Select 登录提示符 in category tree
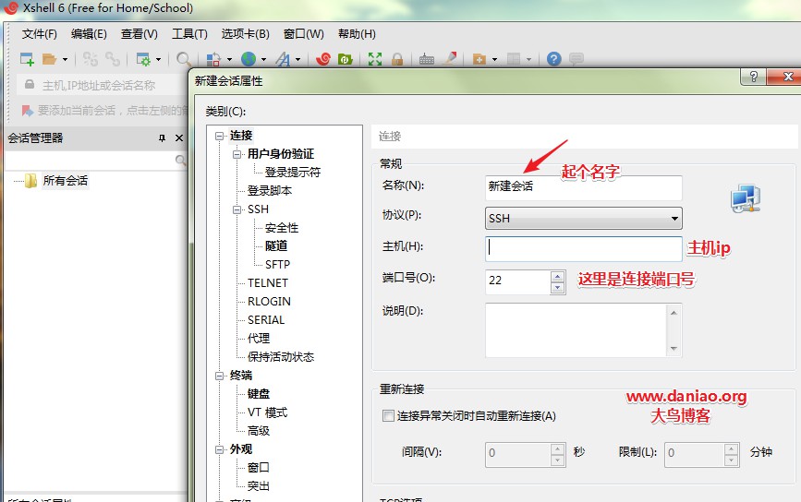Screen dimensions: 801x502 pos(293,173)
